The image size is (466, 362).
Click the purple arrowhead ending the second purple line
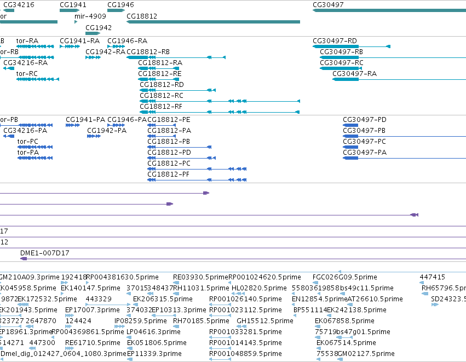click(x=170, y=204)
